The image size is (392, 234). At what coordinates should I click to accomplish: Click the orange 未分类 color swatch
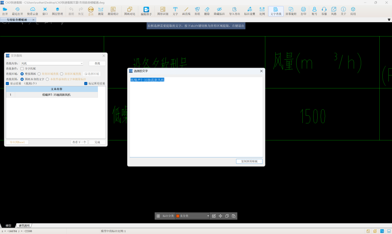[x=178, y=216]
